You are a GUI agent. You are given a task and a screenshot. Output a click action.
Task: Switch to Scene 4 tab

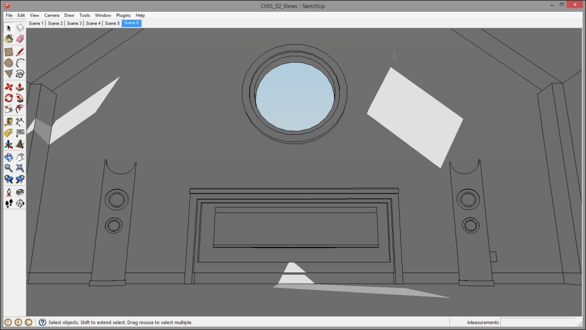pos(93,23)
